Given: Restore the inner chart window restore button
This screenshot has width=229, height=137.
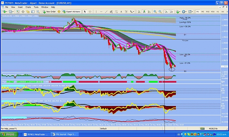Looking at the screenshot, I should tap(223, 7).
